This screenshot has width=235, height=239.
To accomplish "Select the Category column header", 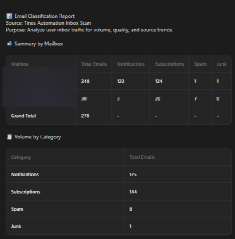I will point(21,157).
